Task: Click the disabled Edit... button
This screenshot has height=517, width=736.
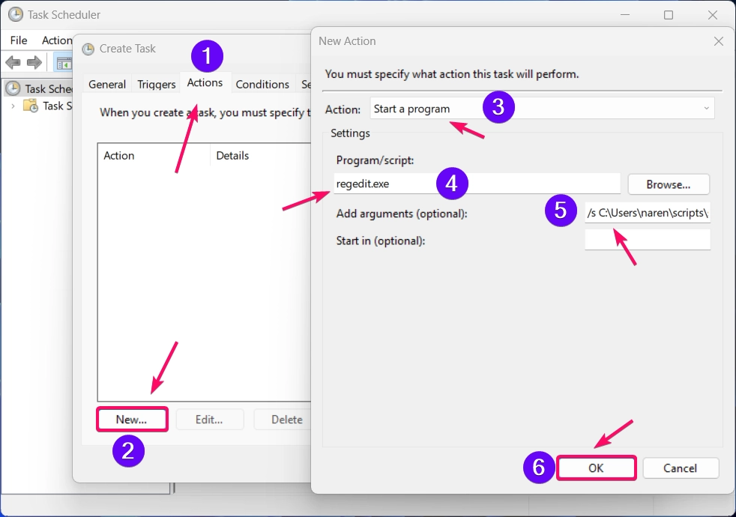Action: click(x=209, y=420)
